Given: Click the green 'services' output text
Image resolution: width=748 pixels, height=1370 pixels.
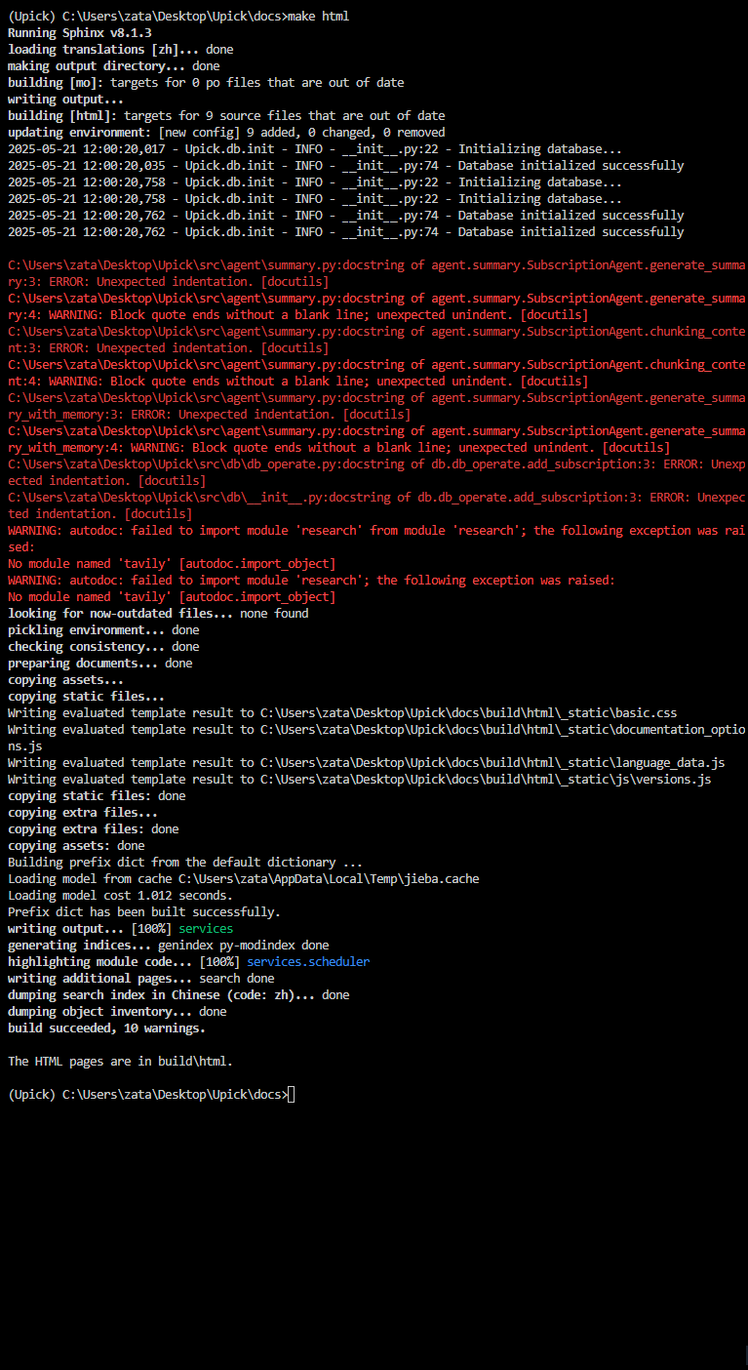Looking at the screenshot, I should [206, 929].
